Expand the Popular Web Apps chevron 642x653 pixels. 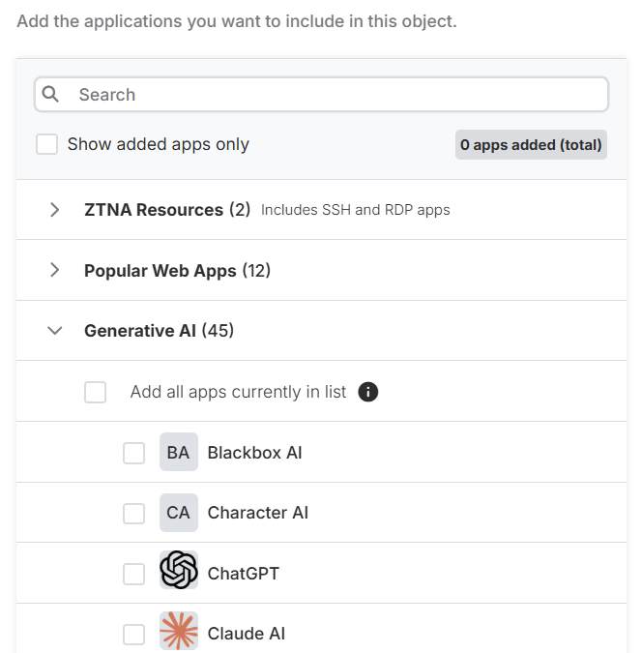click(54, 270)
